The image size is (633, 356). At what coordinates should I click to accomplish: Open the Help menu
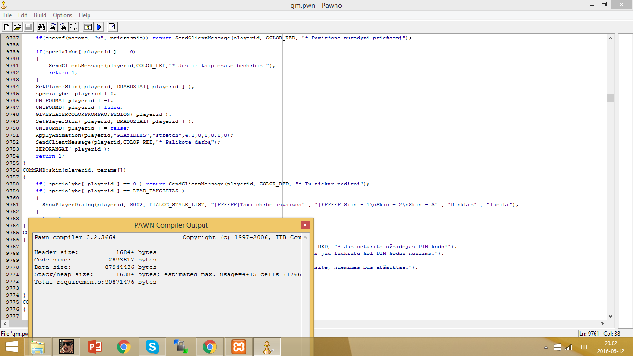84,15
